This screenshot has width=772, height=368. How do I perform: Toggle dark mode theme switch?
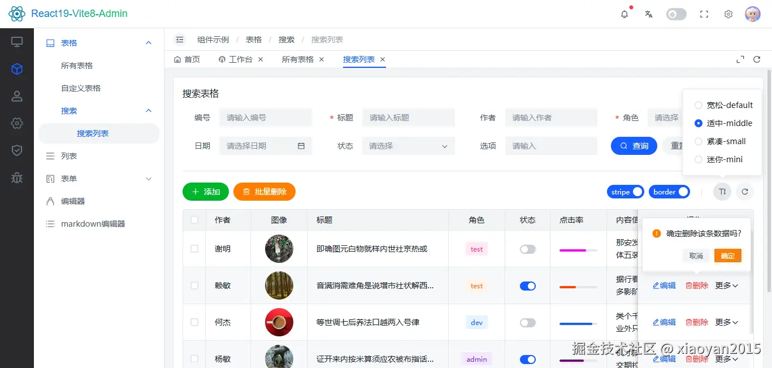(x=676, y=14)
